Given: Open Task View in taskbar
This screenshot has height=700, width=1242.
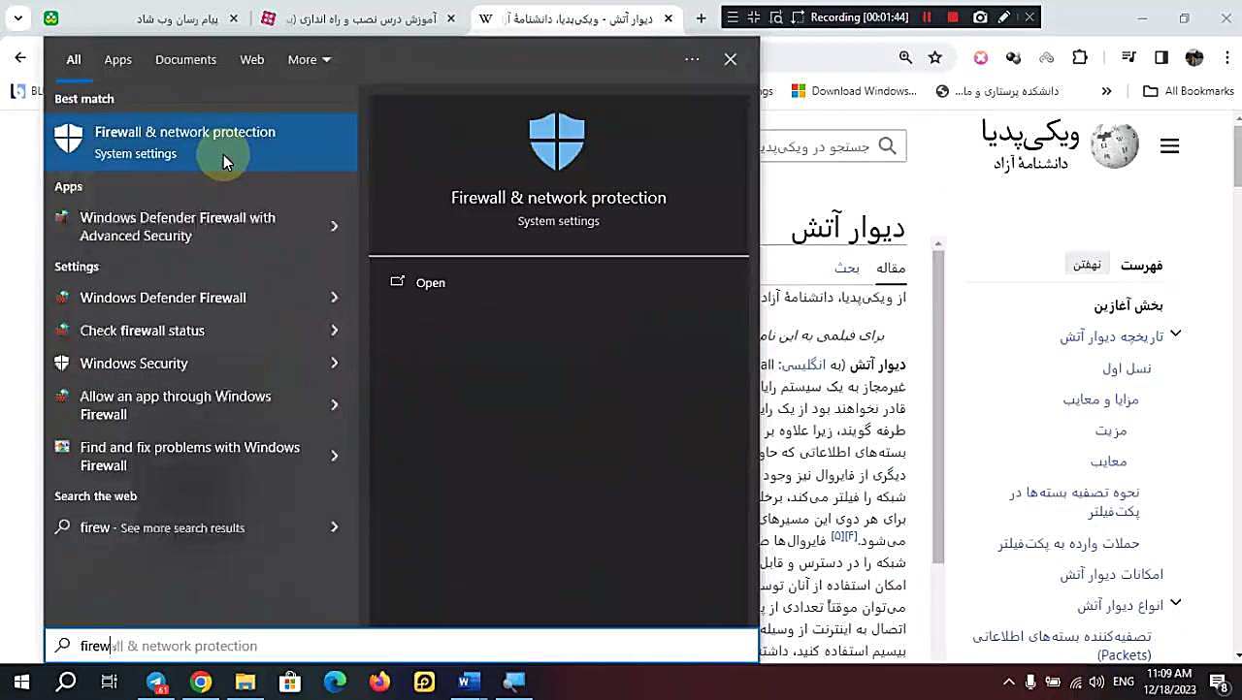Looking at the screenshot, I should (110, 683).
